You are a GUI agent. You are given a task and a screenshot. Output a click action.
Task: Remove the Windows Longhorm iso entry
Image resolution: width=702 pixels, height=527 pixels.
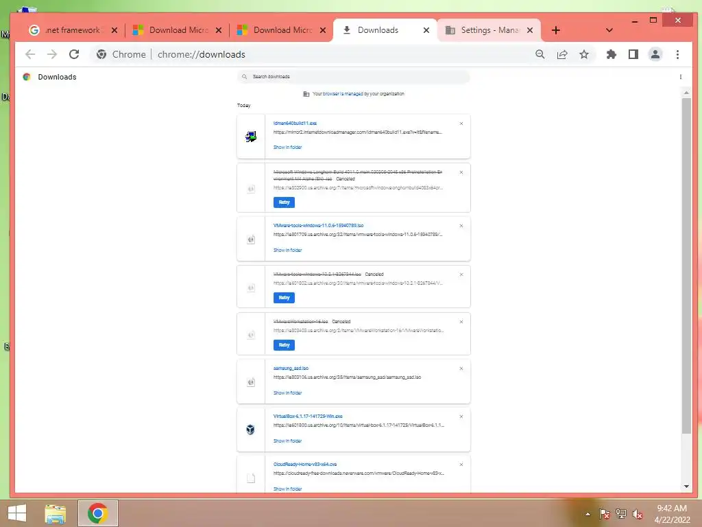(461, 172)
